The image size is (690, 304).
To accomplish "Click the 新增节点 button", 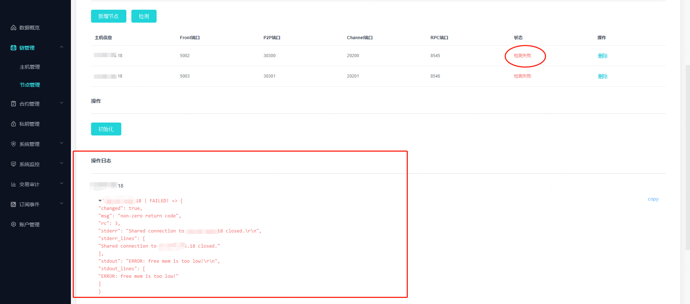I will [x=109, y=16].
